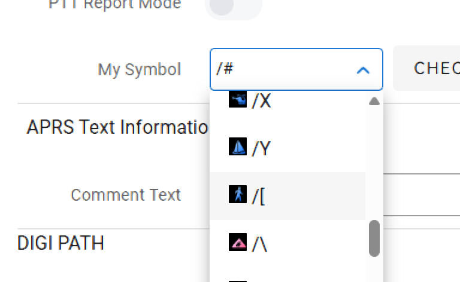This screenshot has height=282, width=460.
Task: Click the DIGI PATH section heading
Action: 61,243
